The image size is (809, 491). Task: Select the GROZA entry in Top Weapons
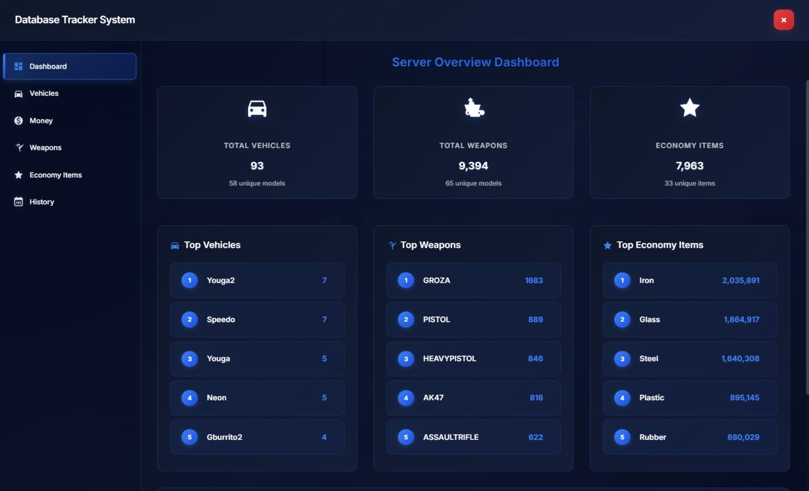473,280
